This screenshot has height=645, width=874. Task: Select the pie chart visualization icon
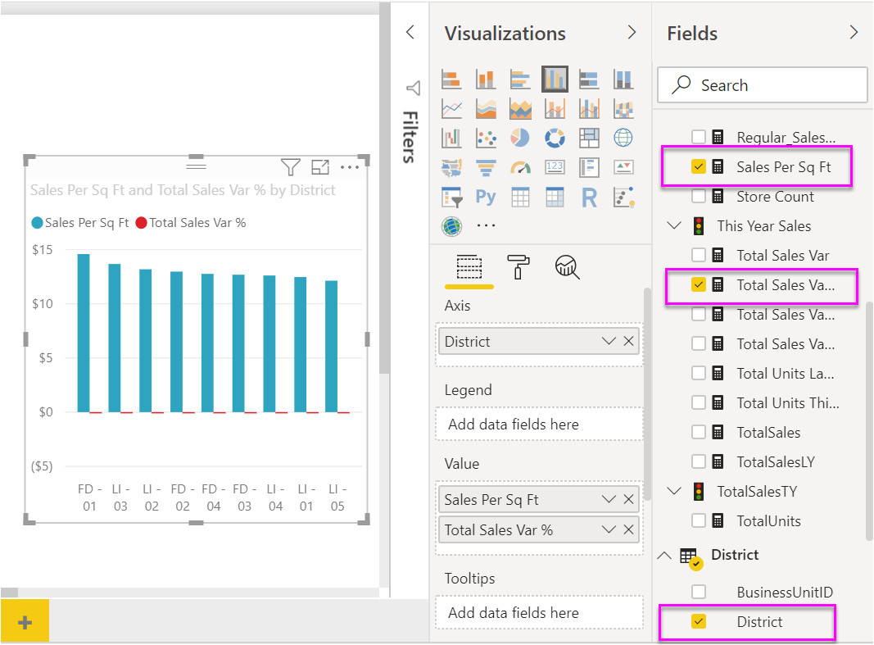(x=519, y=138)
